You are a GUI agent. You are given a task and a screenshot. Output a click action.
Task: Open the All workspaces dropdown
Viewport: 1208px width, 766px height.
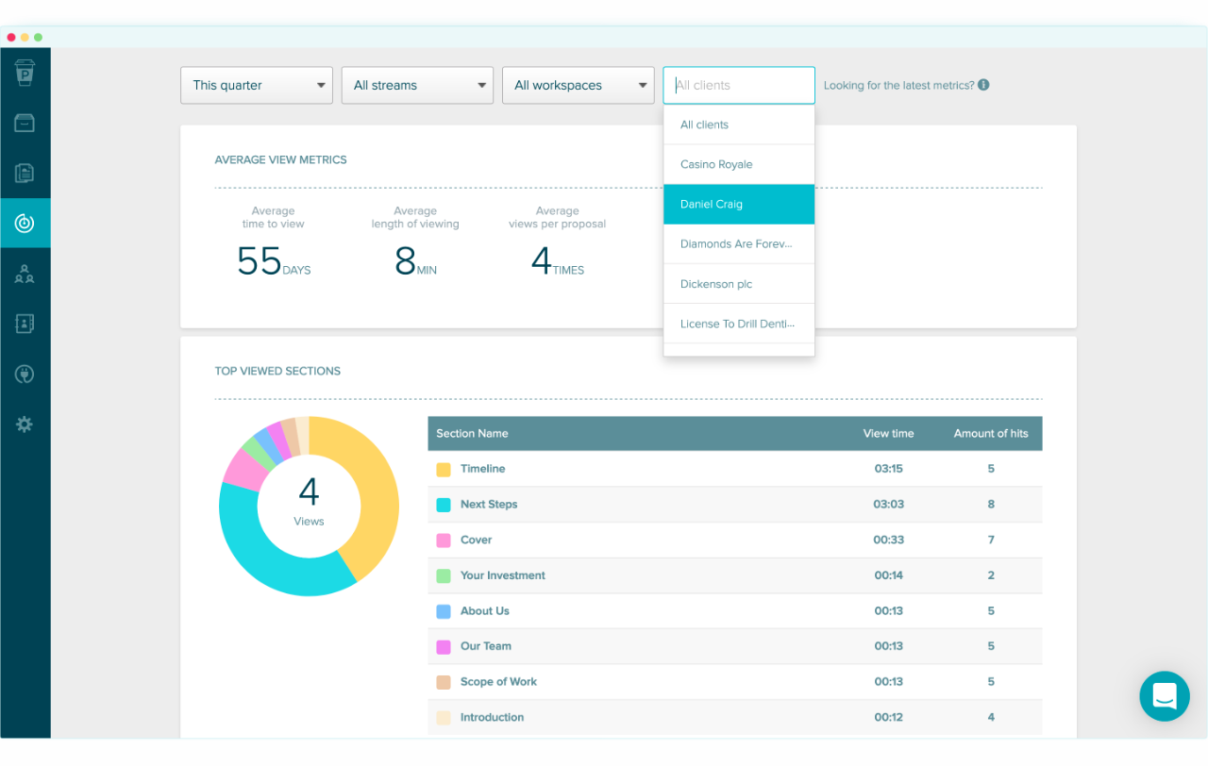578,85
